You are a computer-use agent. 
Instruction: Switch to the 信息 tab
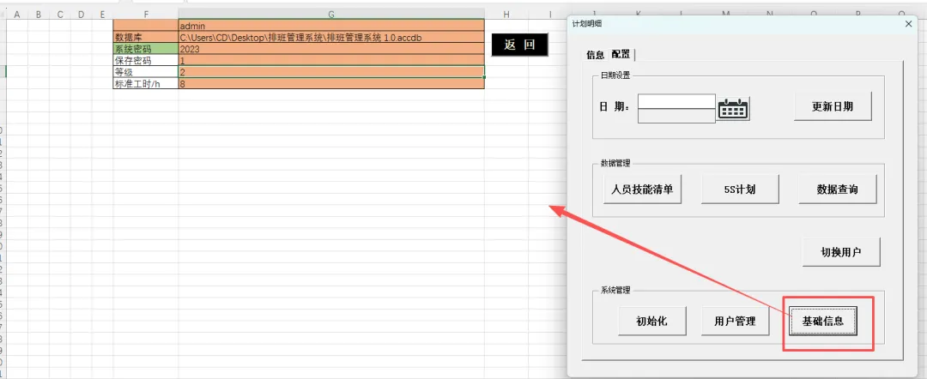[596, 55]
